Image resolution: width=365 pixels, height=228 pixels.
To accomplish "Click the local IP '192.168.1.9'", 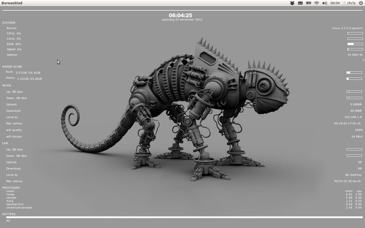I will pos(353,117).
